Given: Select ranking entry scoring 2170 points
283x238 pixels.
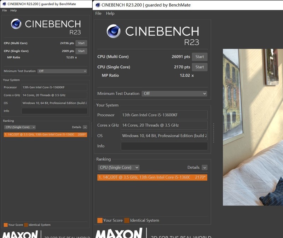Looking at the screenshot, I should [152, 177].
